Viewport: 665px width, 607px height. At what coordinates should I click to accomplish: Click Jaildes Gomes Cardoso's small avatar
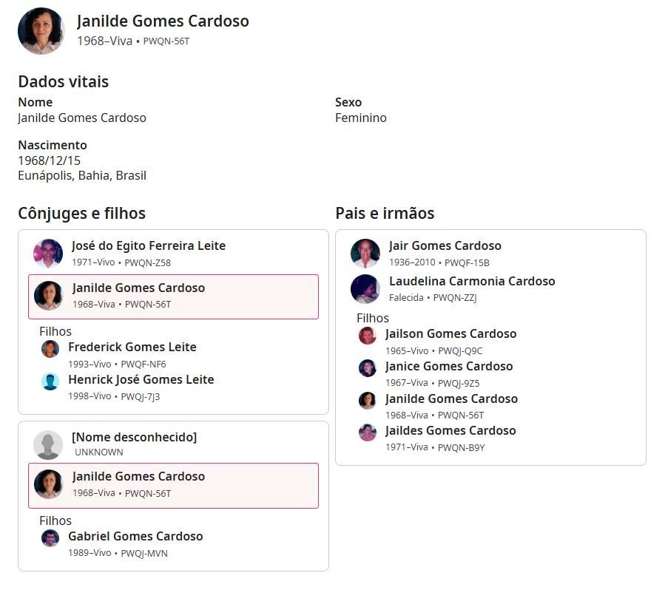pos(368,433)
